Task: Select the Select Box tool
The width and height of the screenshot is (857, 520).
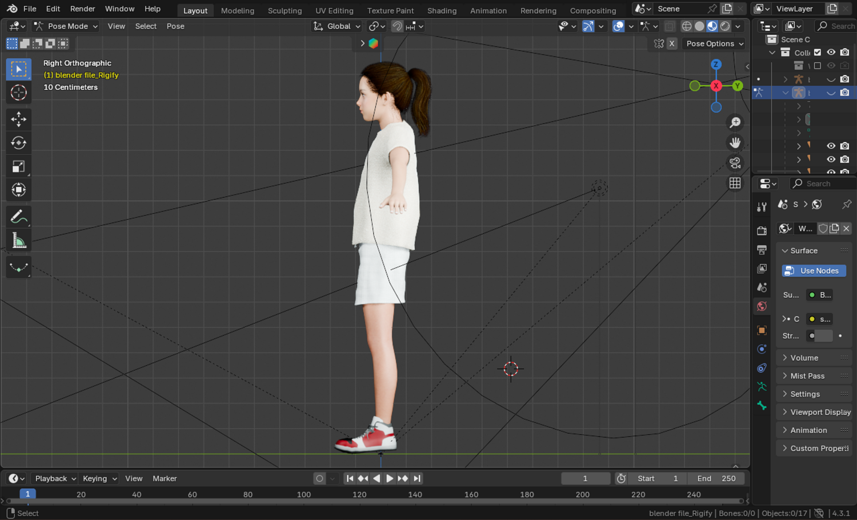Action: 18,69
